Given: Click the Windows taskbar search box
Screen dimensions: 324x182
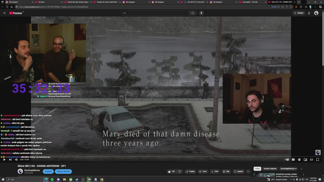Looking at the screenshot, I should [x=24, y=179].
